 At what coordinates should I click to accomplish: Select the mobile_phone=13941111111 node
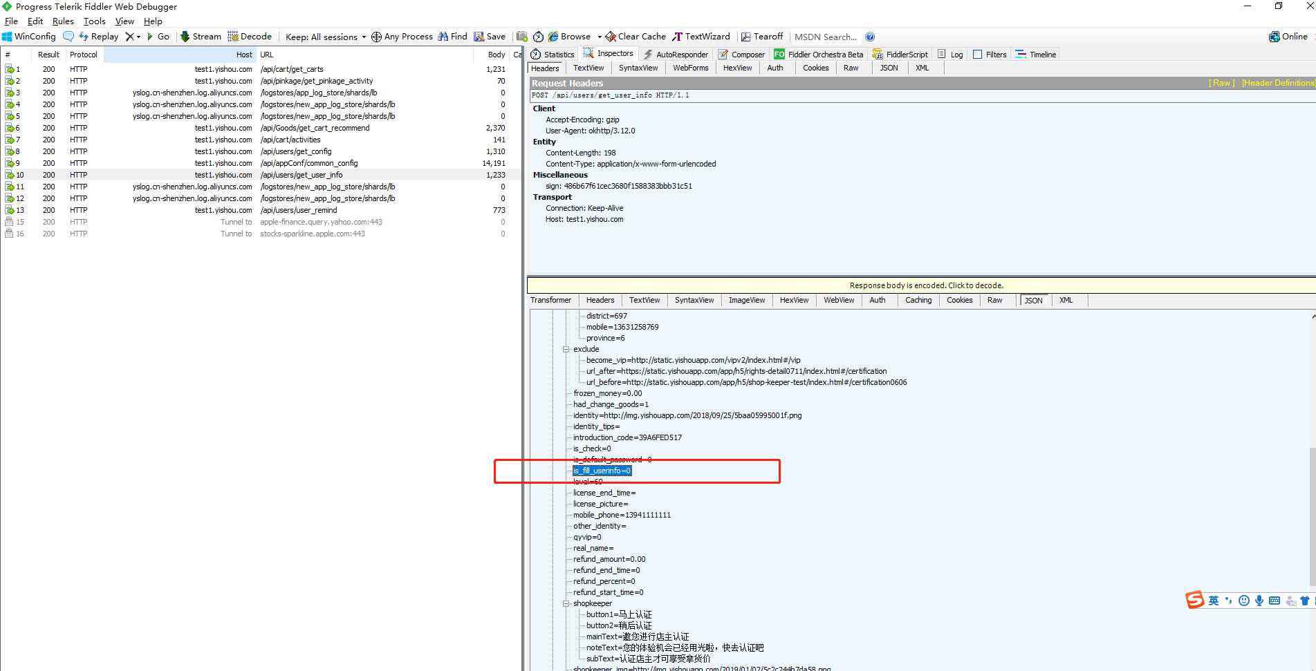[622, 515]
